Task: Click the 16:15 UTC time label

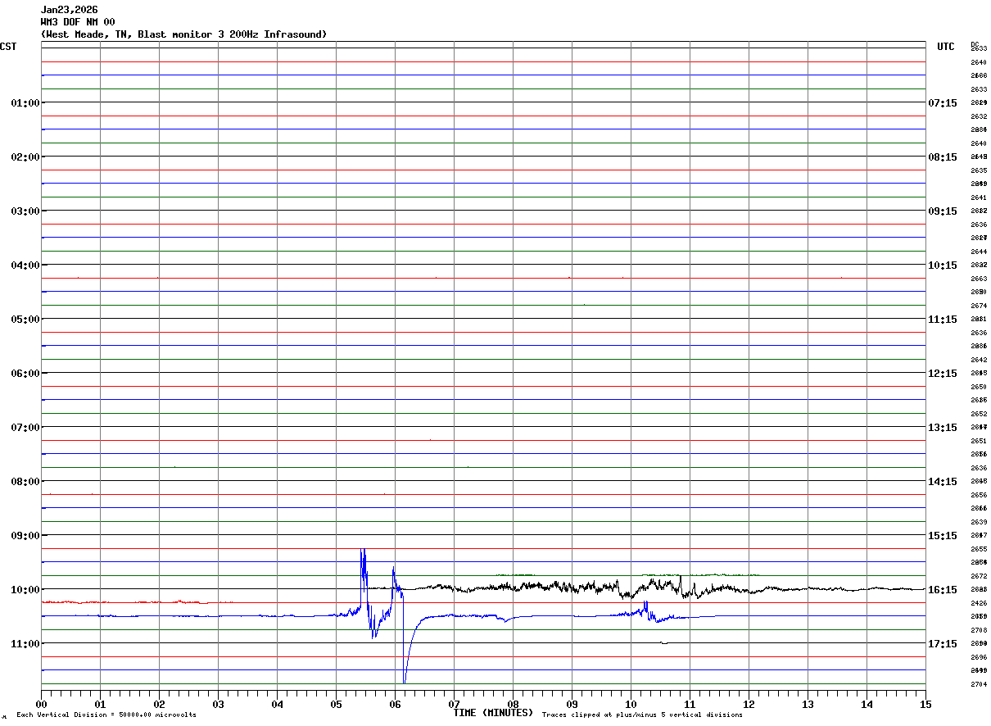Action: 943,589
